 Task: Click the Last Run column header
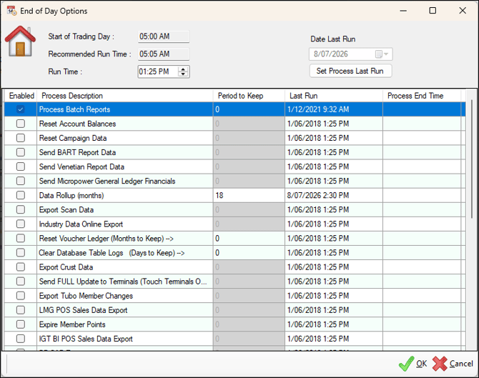coord(334,96)
